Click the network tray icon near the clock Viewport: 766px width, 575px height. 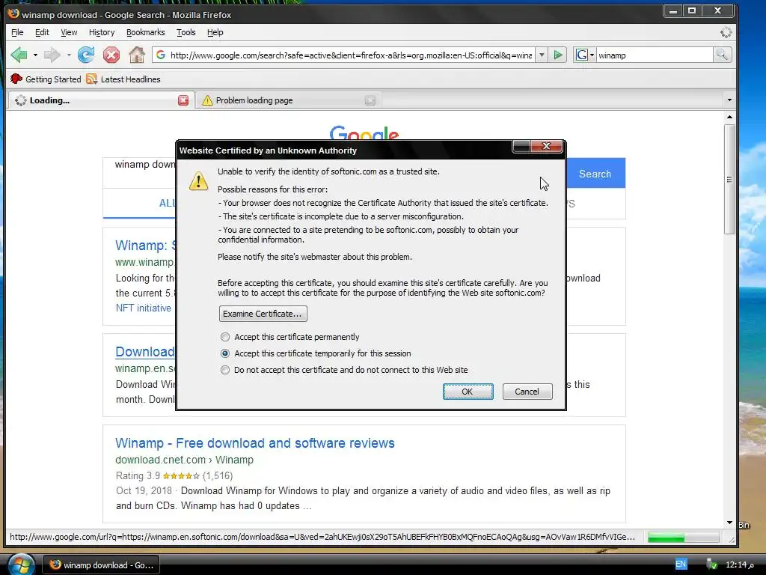[x=712, y=565]
